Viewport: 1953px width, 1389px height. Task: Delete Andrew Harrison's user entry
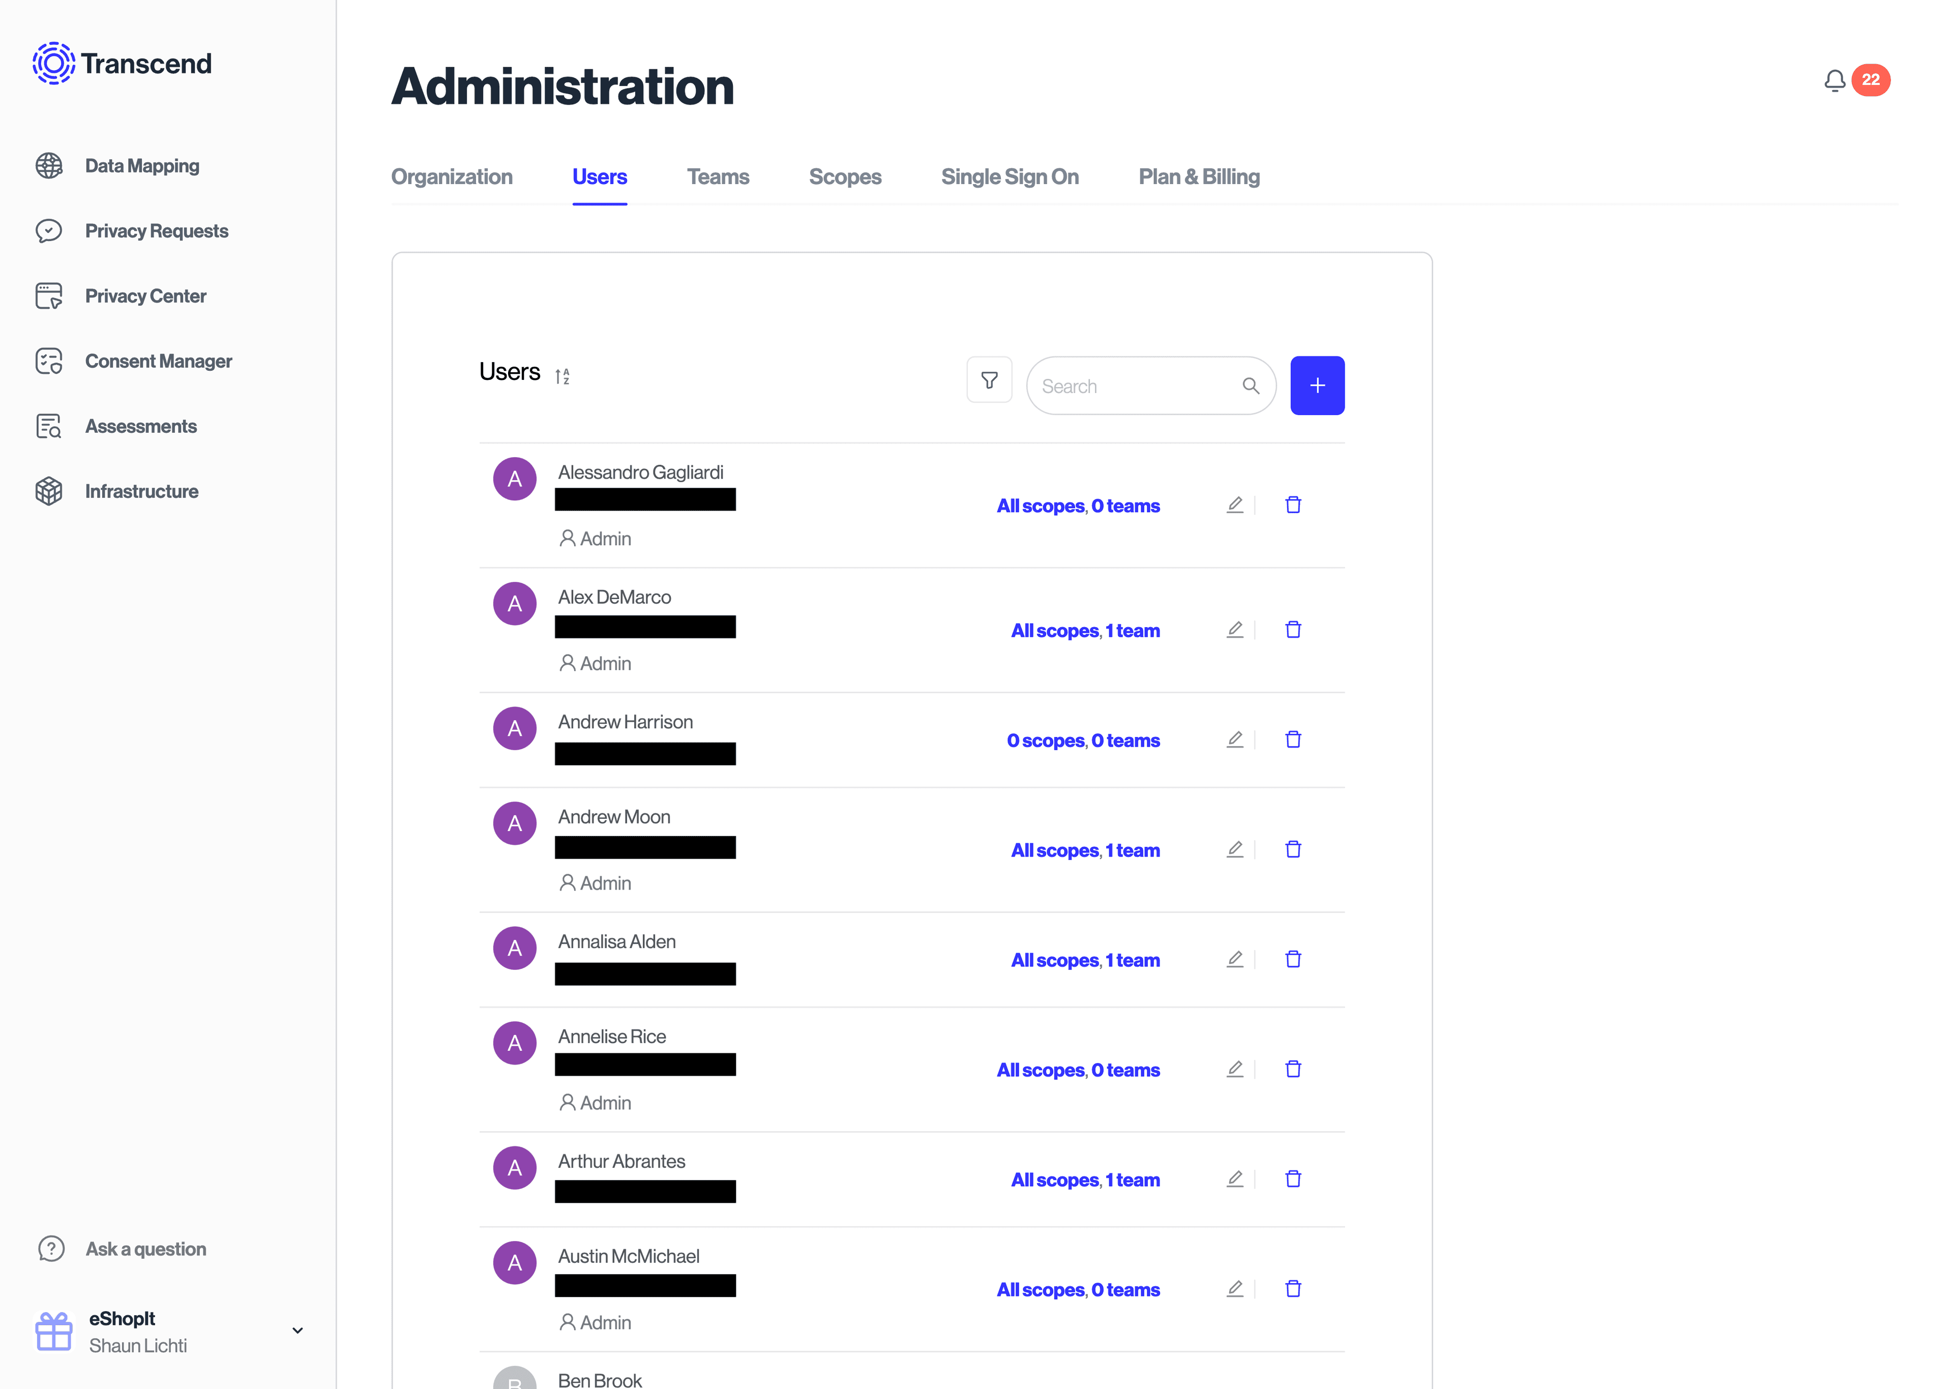click(1293, 738)
